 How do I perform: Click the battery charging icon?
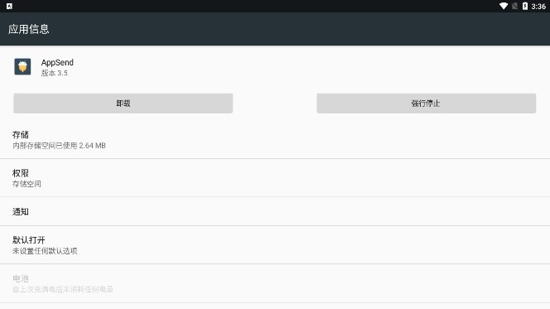(x=525, y=6)
